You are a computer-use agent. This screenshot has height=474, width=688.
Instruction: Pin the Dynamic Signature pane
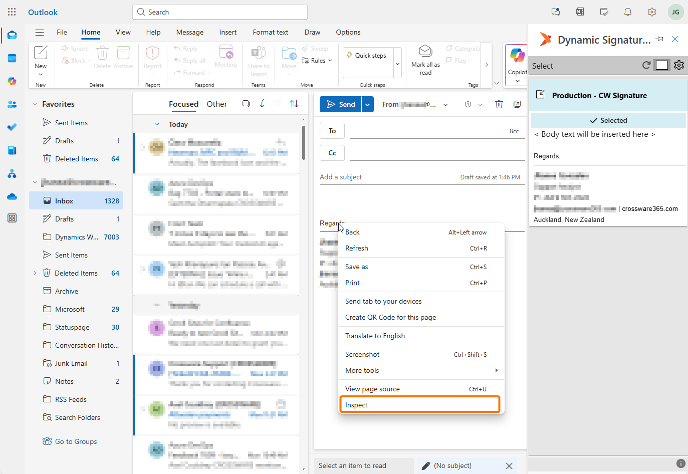(659, 39)
